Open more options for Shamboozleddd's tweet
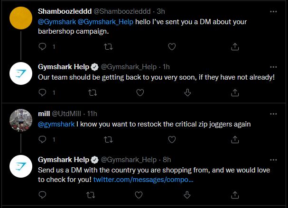The height and width of the screenshot is (208, 288). point(273,11)
